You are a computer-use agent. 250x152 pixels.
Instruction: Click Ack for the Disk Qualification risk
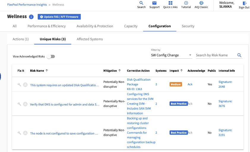point(190,84)
